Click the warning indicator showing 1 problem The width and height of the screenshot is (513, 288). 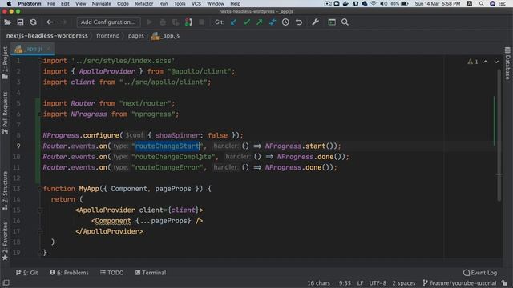point(473,62)
